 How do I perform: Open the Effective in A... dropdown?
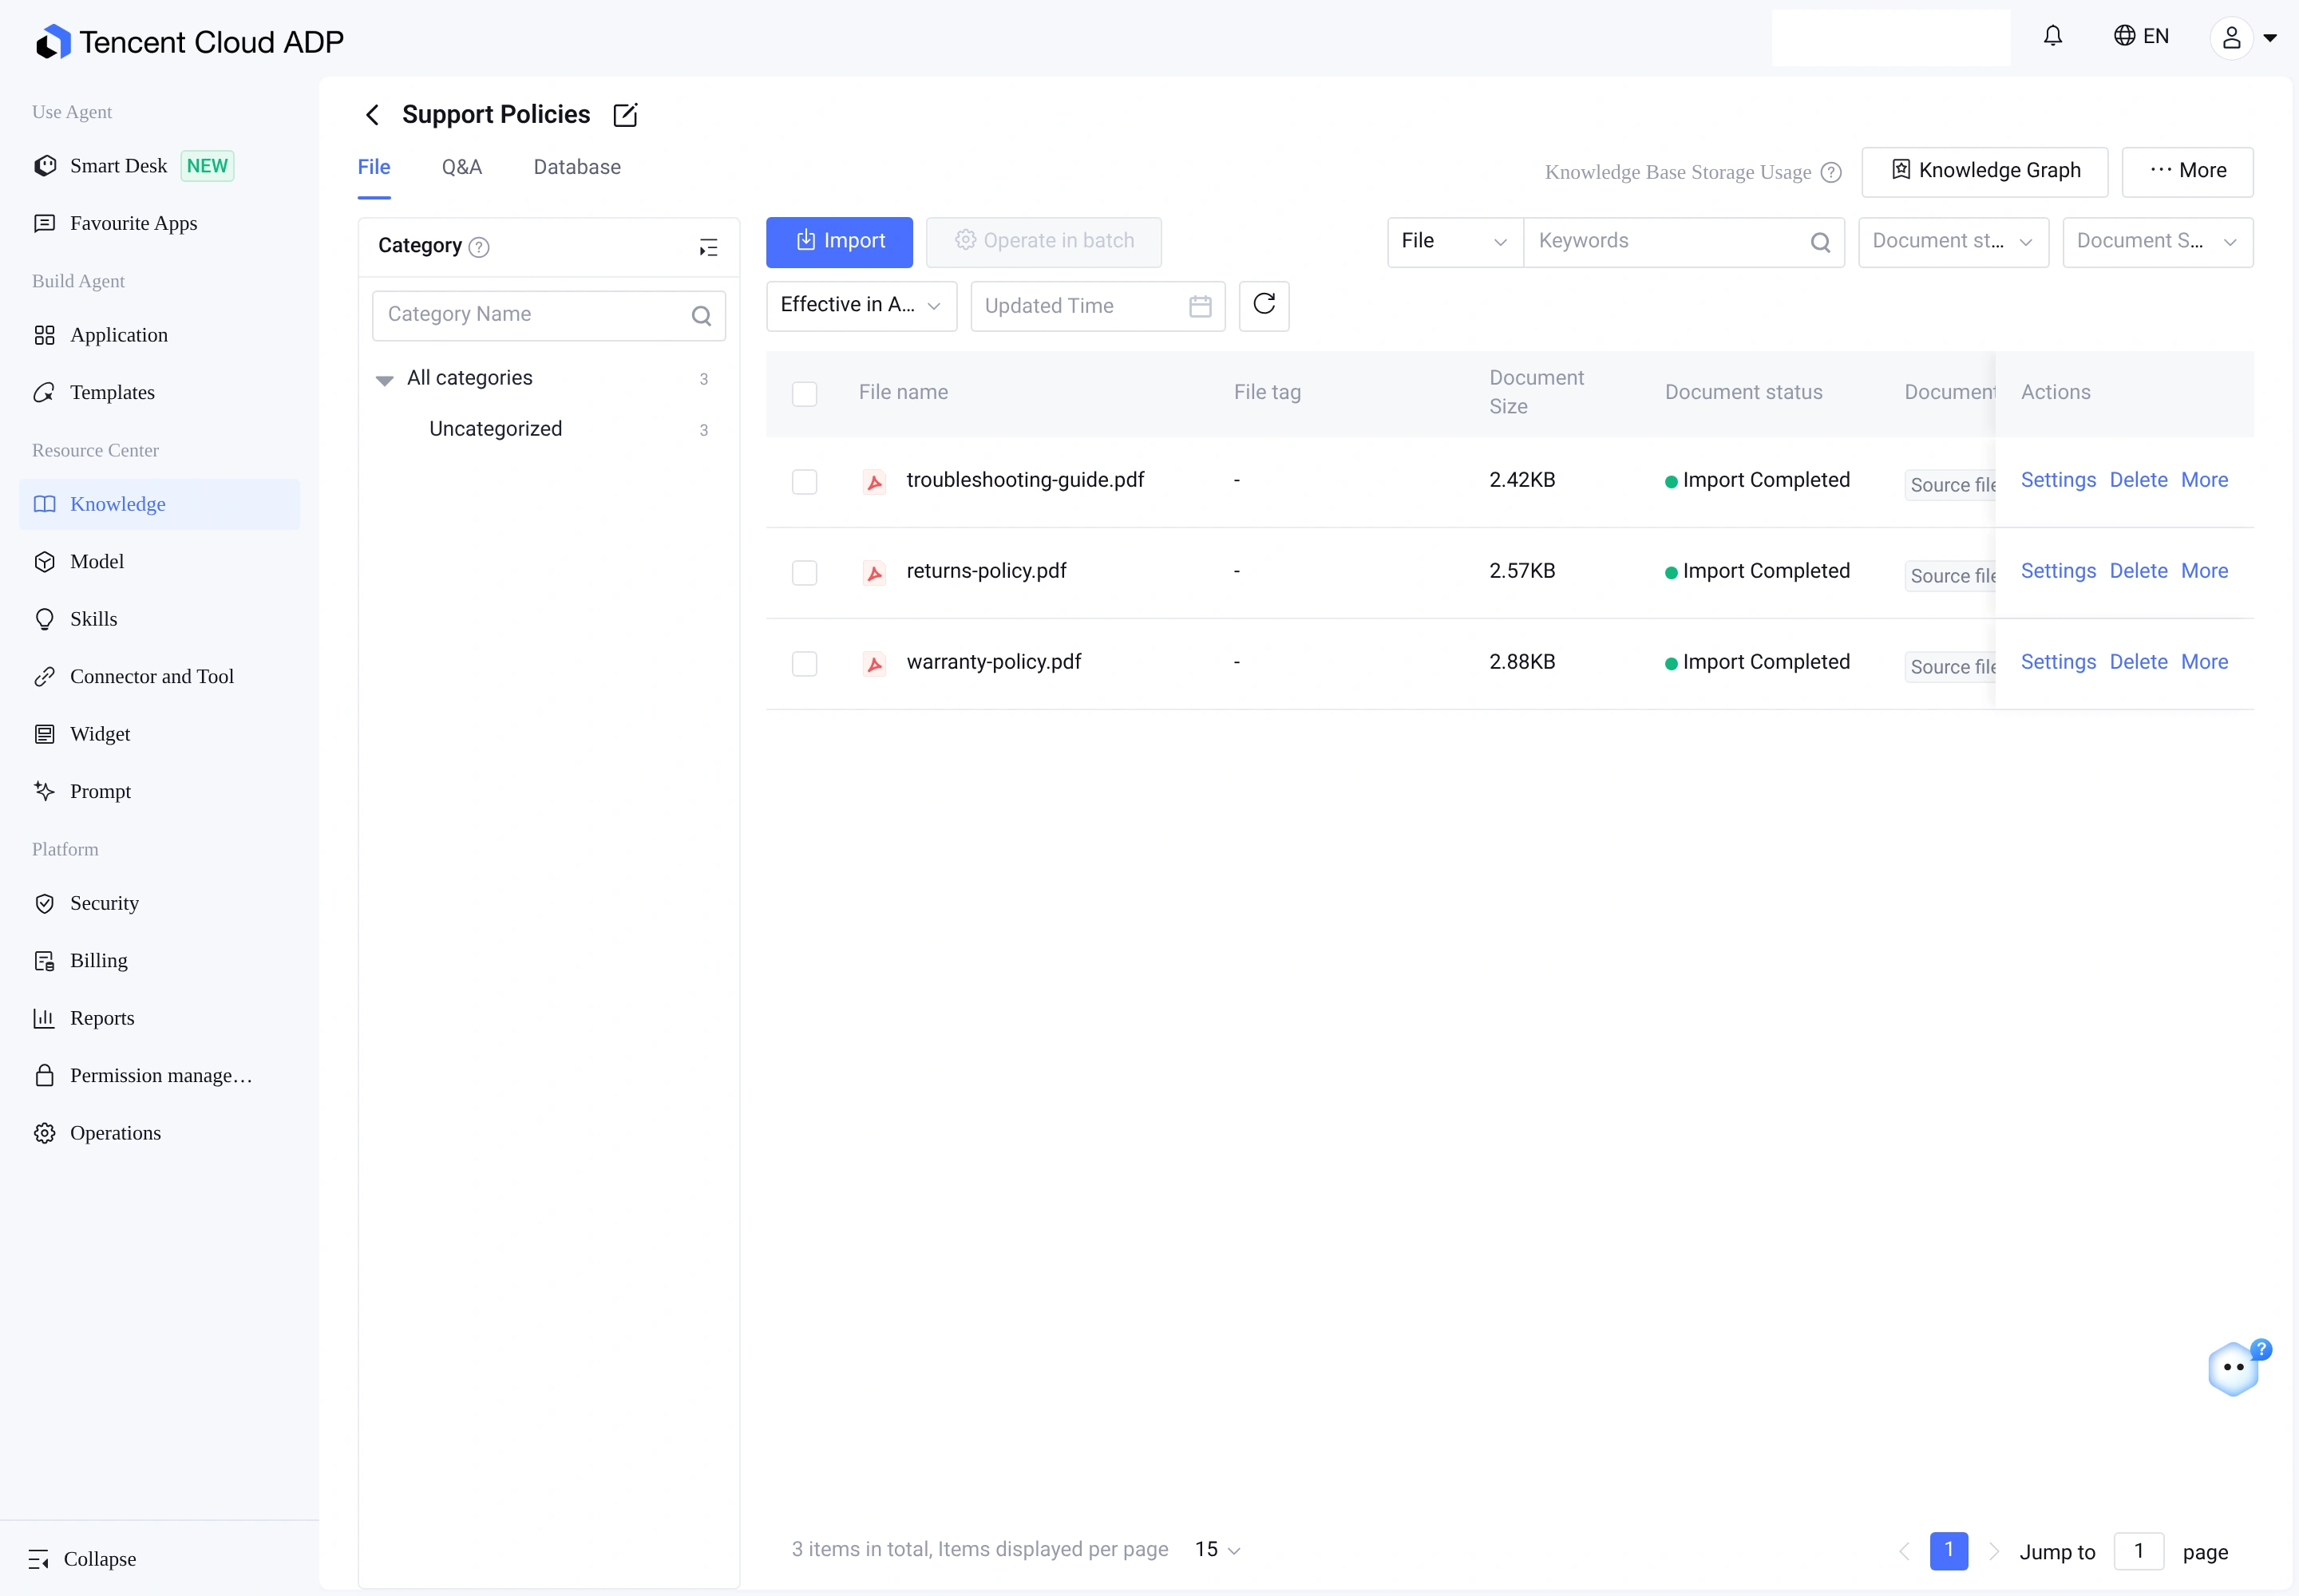(x=861, y=305)
